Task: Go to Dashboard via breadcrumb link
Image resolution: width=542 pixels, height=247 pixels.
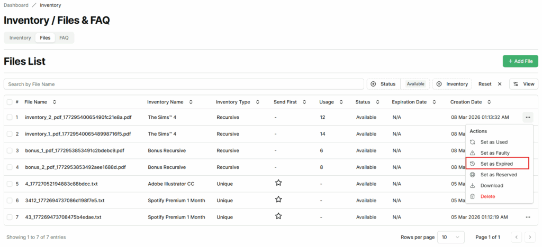Action: [x=16, y=5]
